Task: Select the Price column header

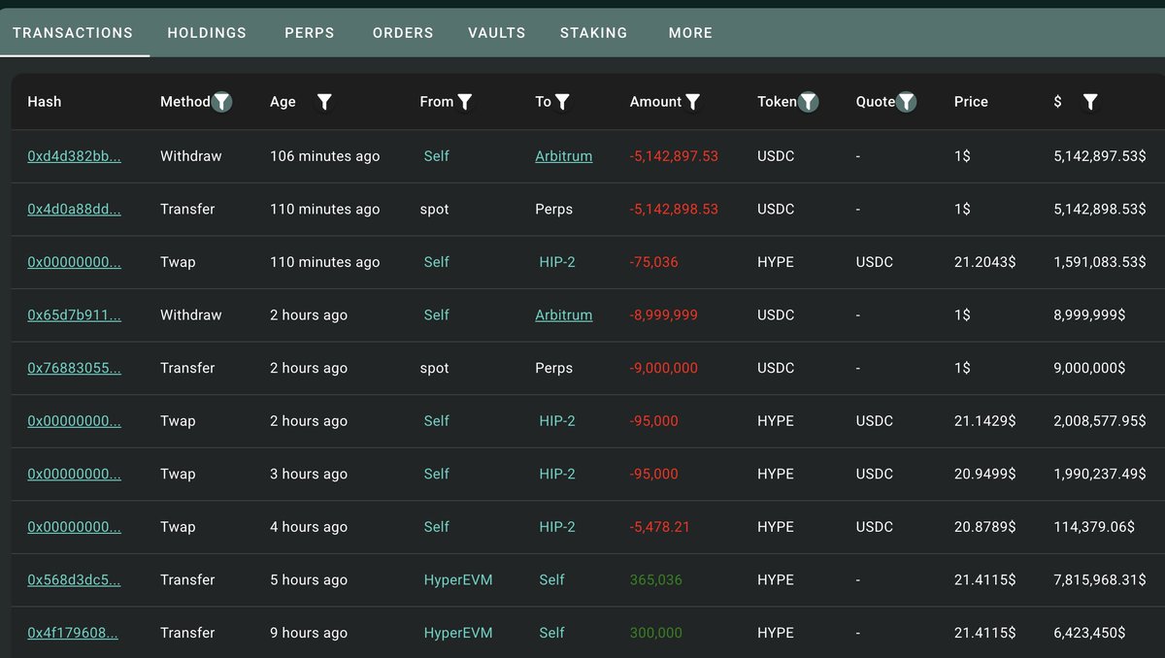Action: tap(971, 102)
